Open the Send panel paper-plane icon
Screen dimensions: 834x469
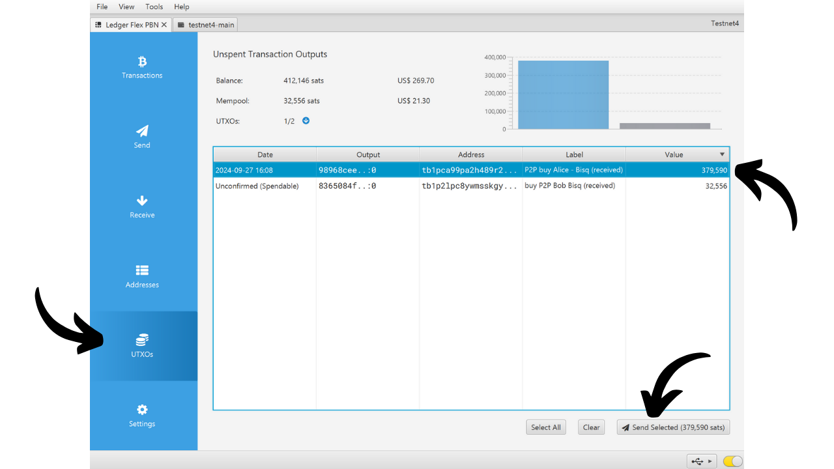coord(142,131)
